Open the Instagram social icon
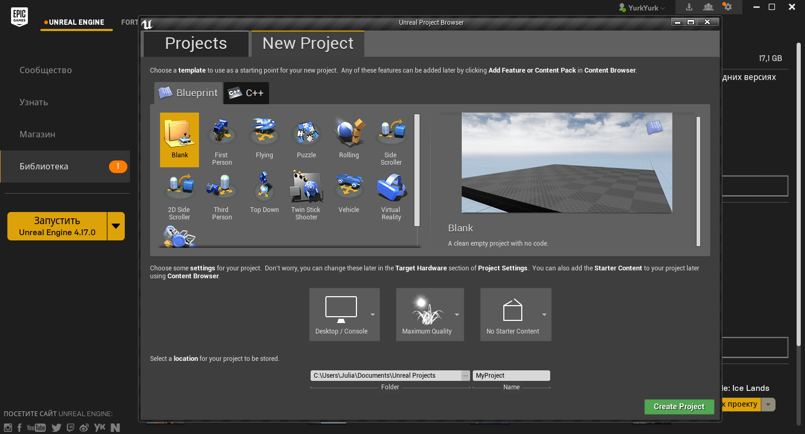This screenshot has height=434, width=805. coord(8,428)
